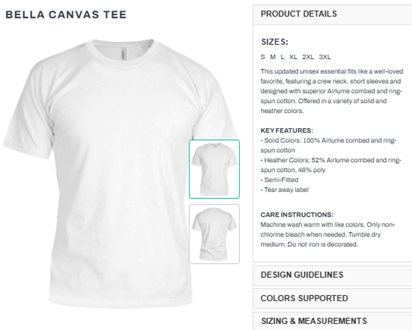Viewport: 412px width, 330px height.
Task: Collapse the Product Details section
Action: point(299,14)
